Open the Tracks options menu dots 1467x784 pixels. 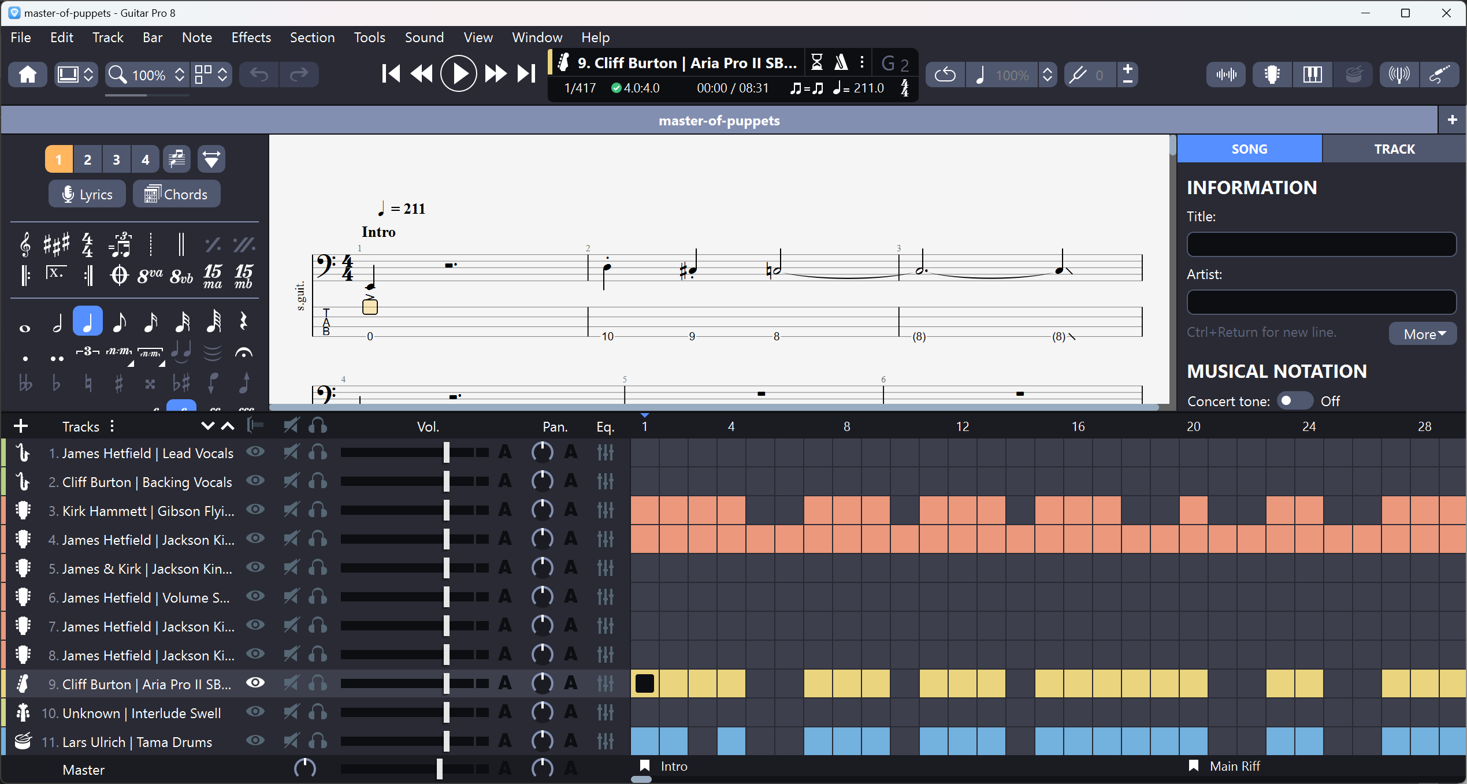pos(112,426)
